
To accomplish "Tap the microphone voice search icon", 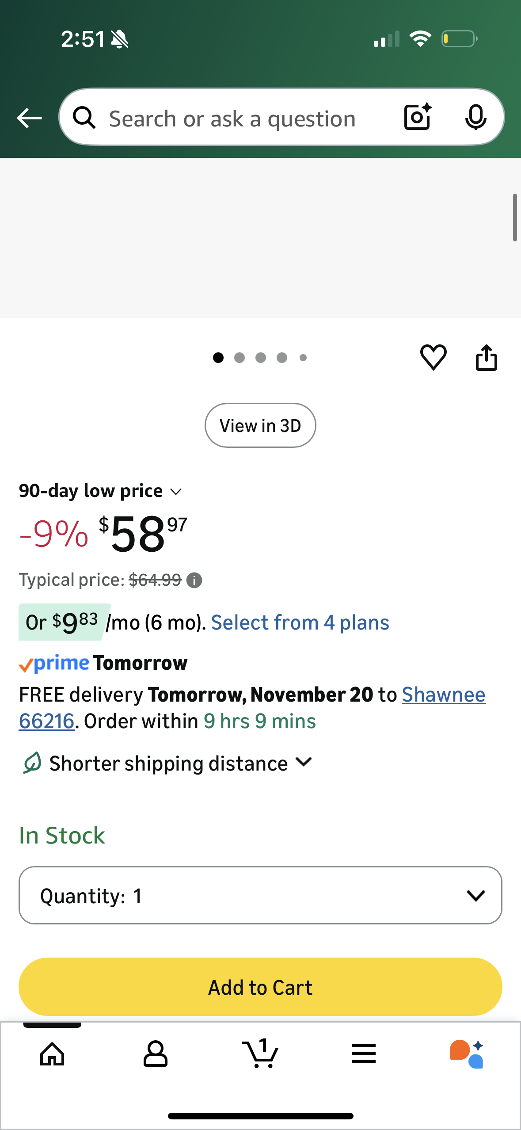I will [x=475, y=118].
